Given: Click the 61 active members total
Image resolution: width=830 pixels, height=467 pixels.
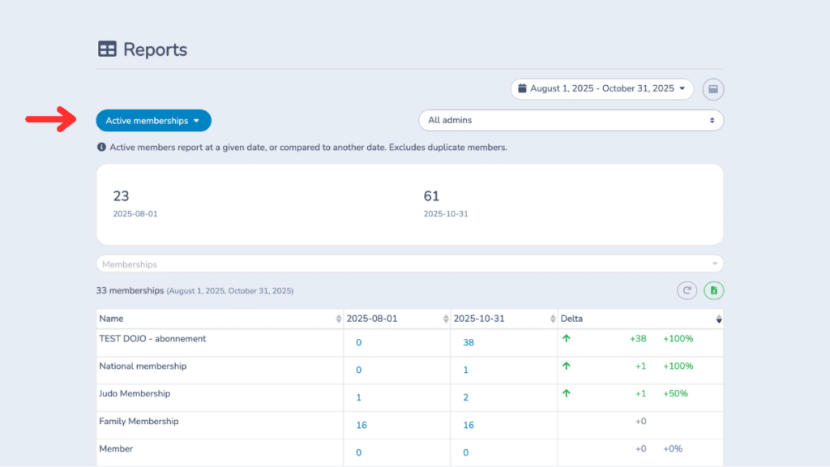Looking at the screenshot, I should 431,196.
